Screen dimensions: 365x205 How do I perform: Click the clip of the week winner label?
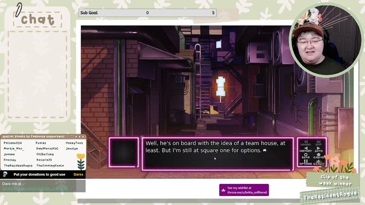335,180
